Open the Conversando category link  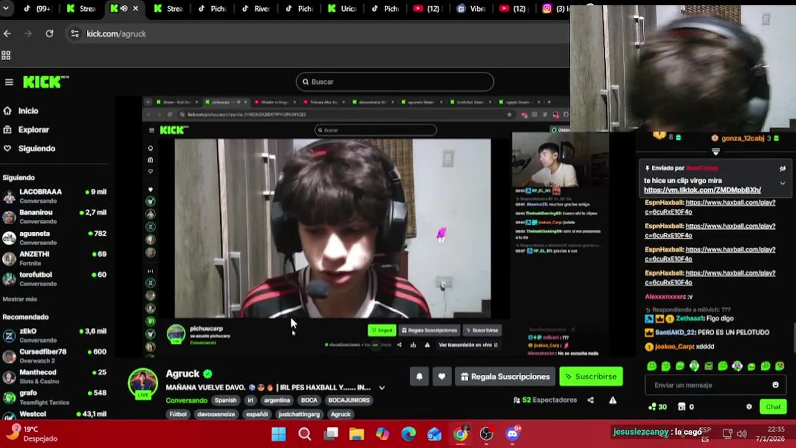pyautogui.click(x=187, y=401)
